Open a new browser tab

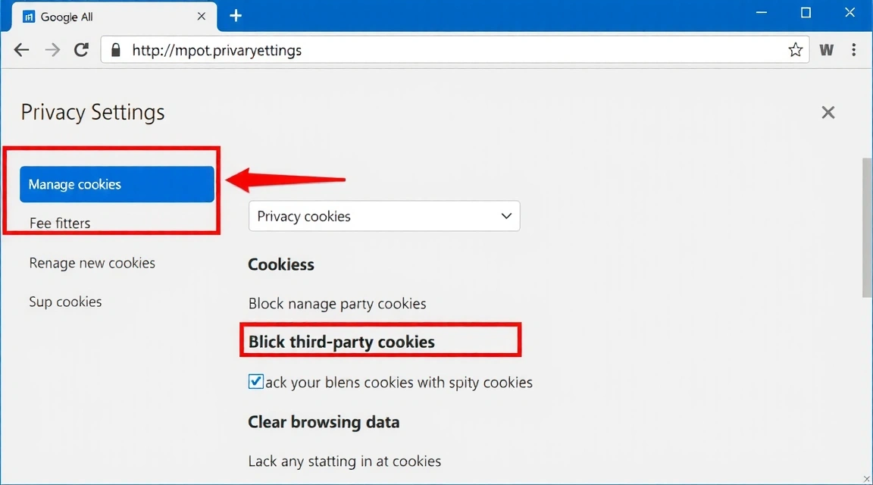click(235, 15)
